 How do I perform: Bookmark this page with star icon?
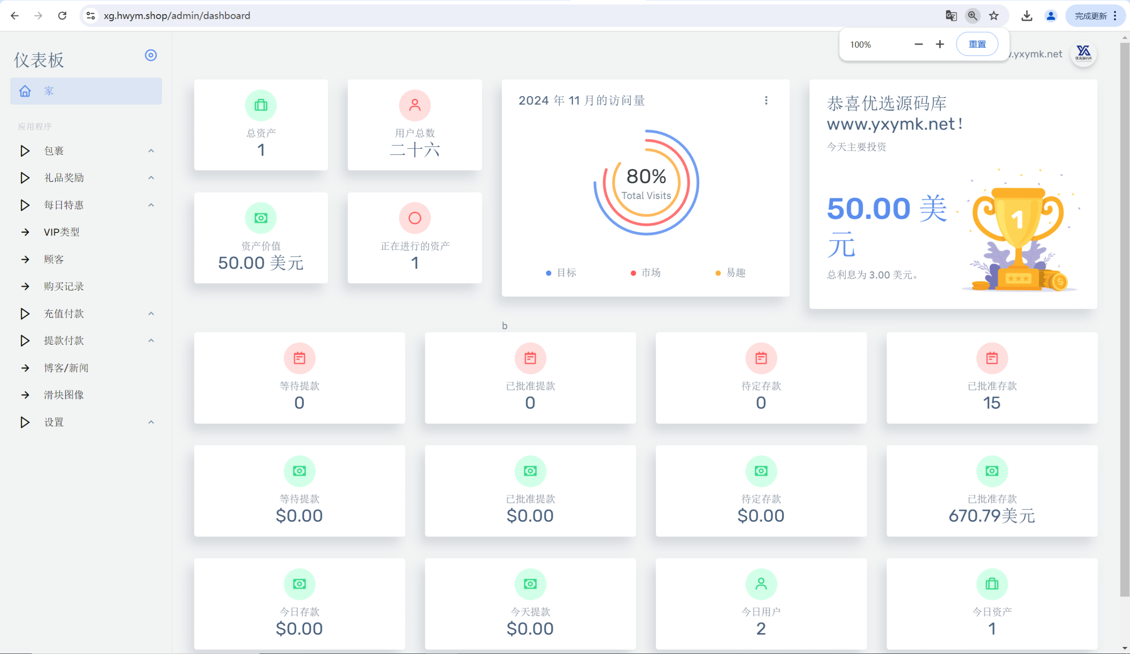pyautogui.click(x=994, y=16)
